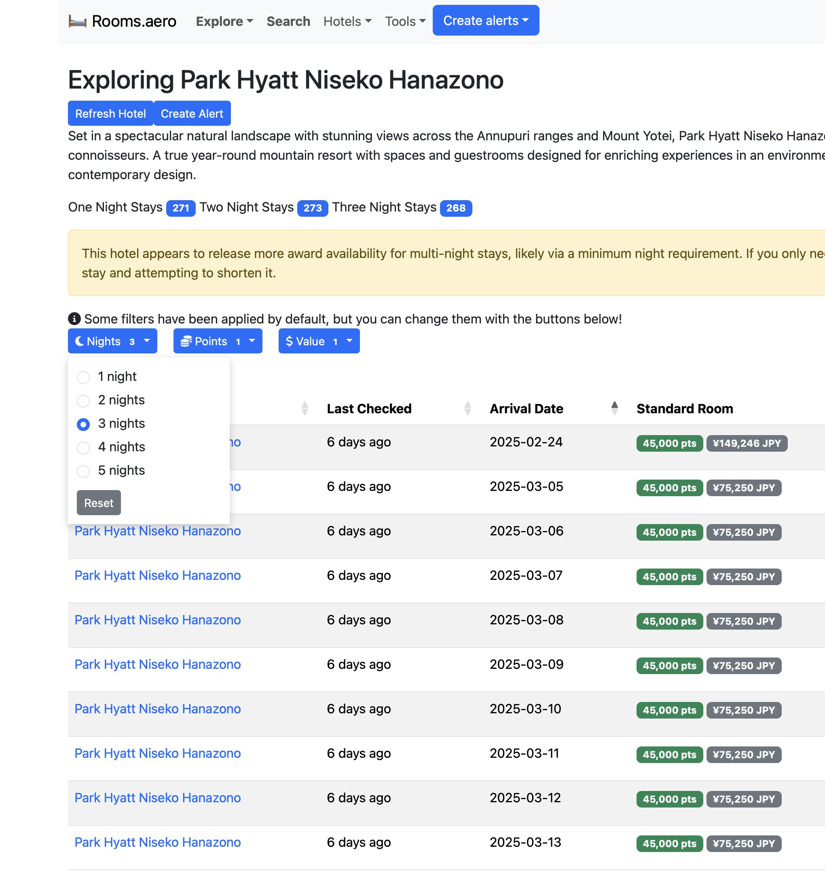Select the 4 nights radio option
825x871 pixels.
[x=83, y=448]
